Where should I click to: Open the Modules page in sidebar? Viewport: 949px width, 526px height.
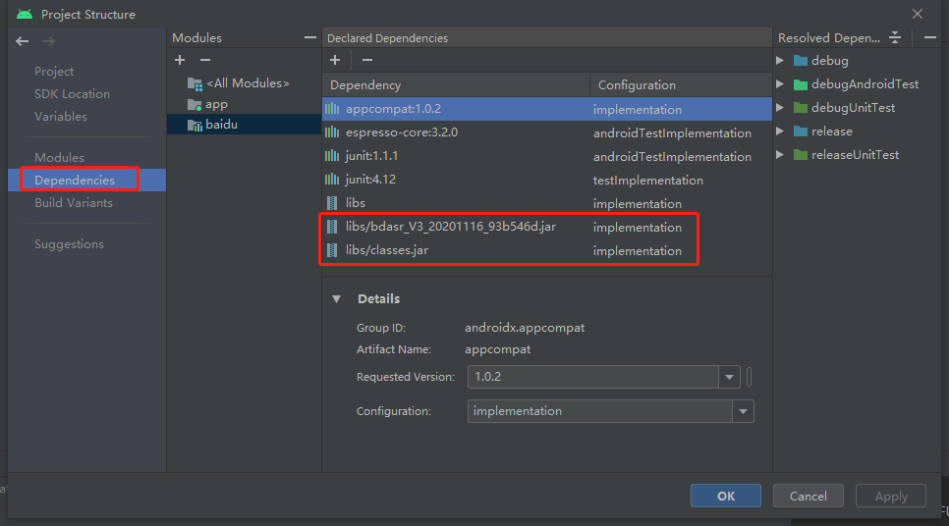click(x=59, y=157)
